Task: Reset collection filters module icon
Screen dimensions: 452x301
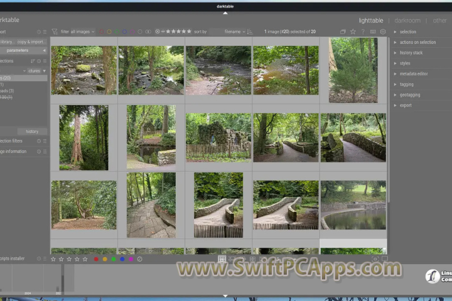Action: pos(39,141)
